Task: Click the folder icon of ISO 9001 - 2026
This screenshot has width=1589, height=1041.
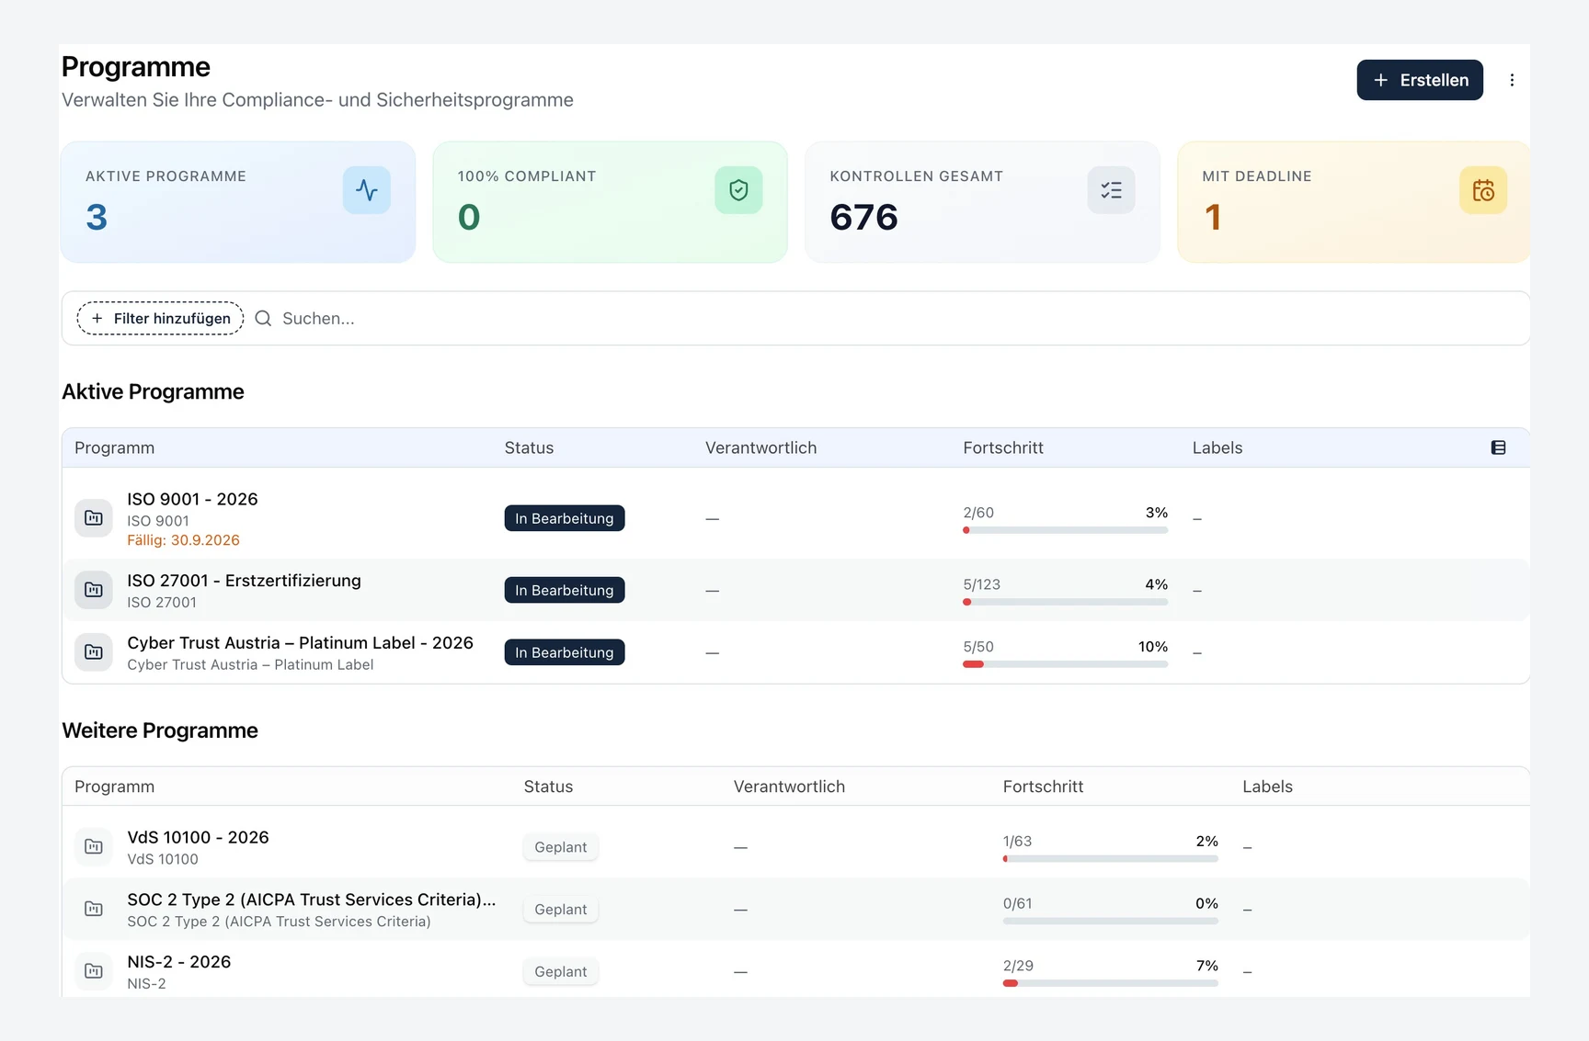Action: pos(94,518)
